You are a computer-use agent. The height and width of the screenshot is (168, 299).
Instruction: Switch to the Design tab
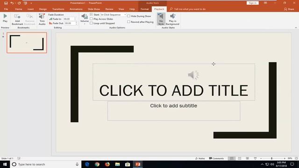coord(43,9)
